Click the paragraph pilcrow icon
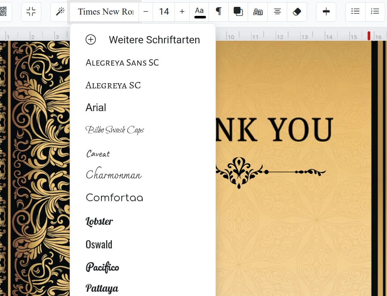Viewport: 387px width, 296px height. tap(219, 12)
